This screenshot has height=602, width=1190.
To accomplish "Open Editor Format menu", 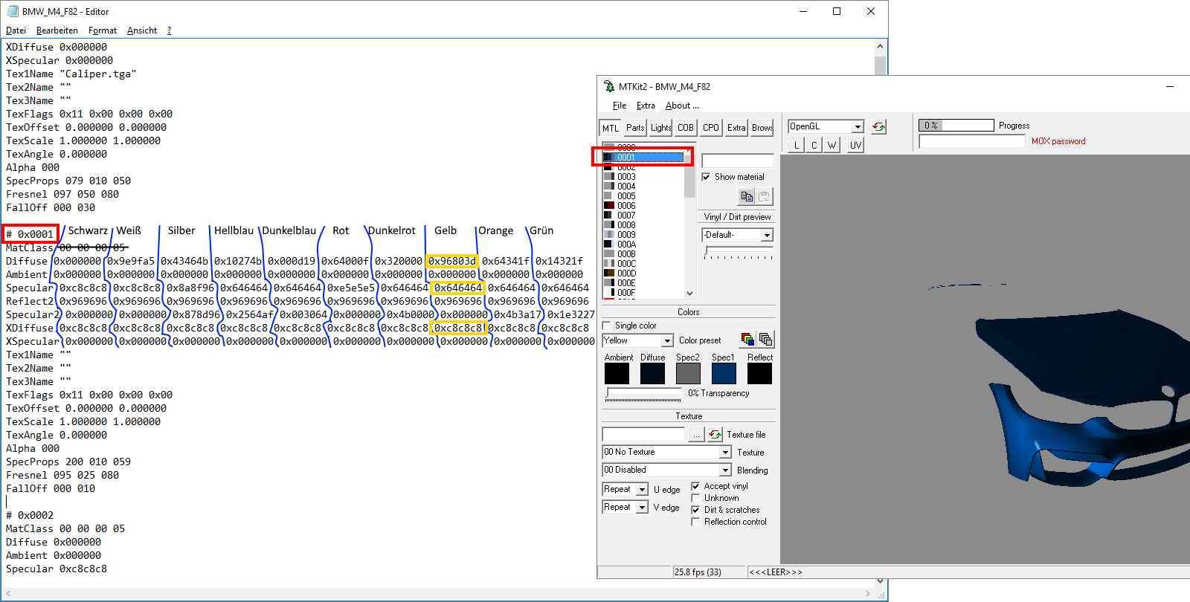I will click(102, 30).
